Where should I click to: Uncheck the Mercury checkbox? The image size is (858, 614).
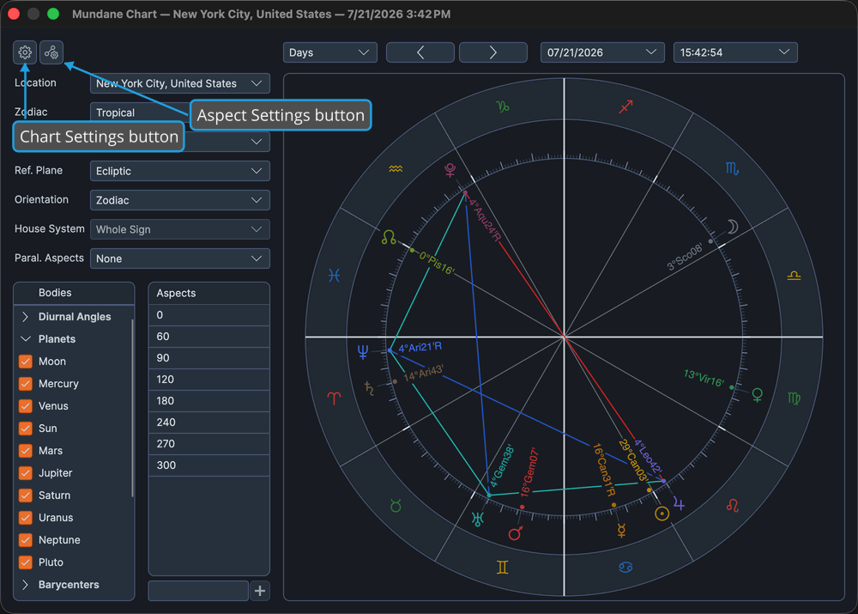click(x=25, y=384)
